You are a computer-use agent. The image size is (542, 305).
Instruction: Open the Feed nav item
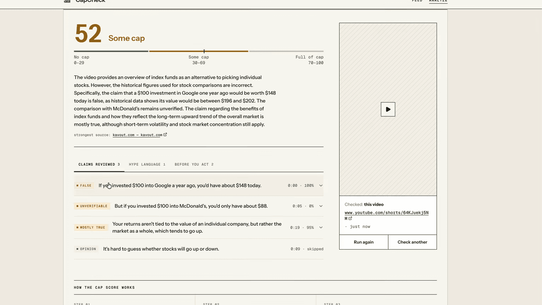click(417, 1)
